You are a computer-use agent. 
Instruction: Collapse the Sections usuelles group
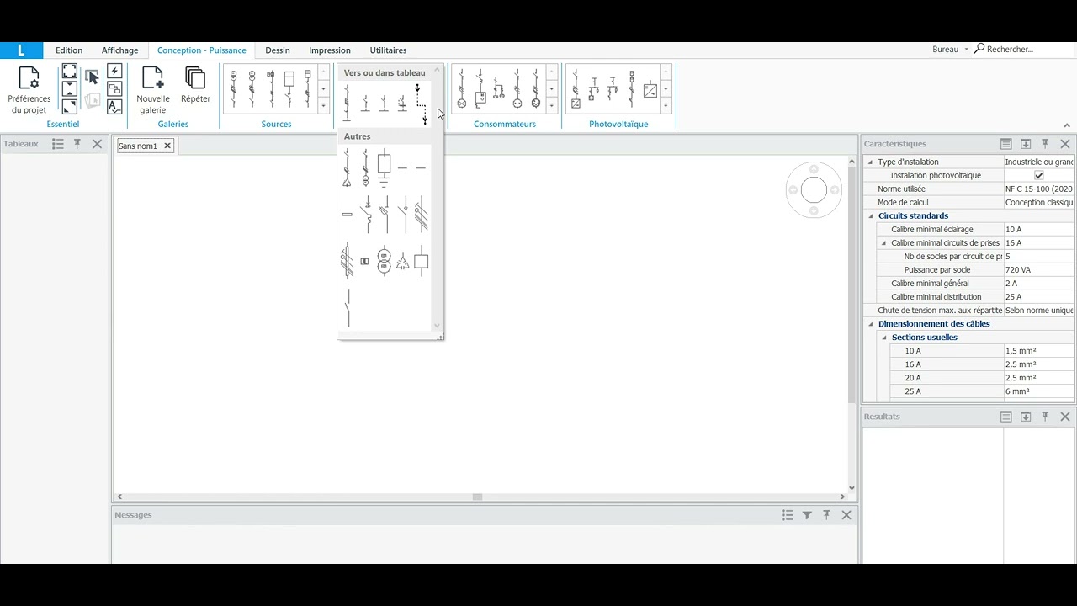point(884,338)
